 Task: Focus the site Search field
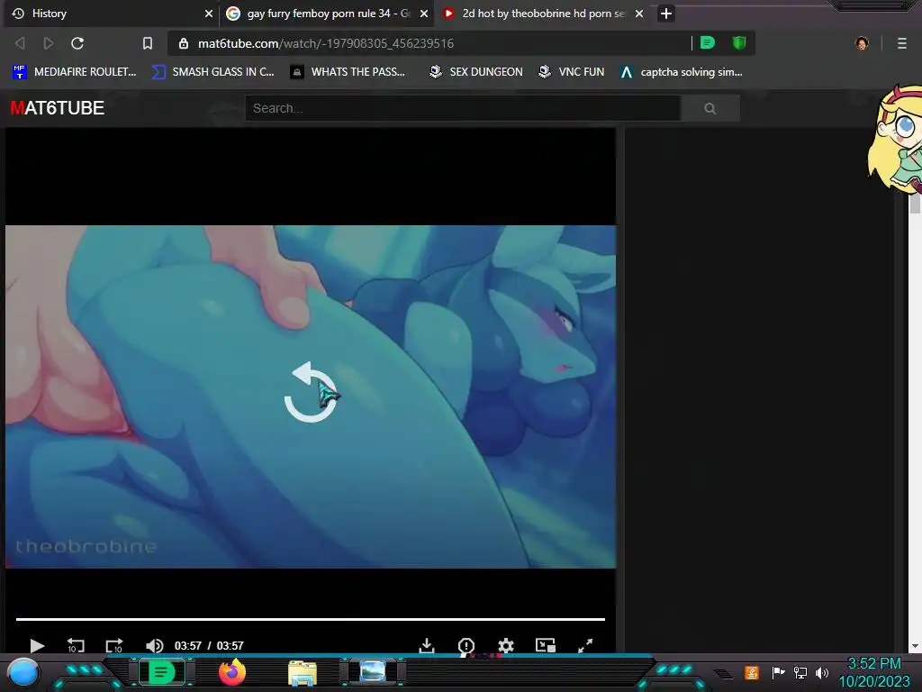point(463,108)
